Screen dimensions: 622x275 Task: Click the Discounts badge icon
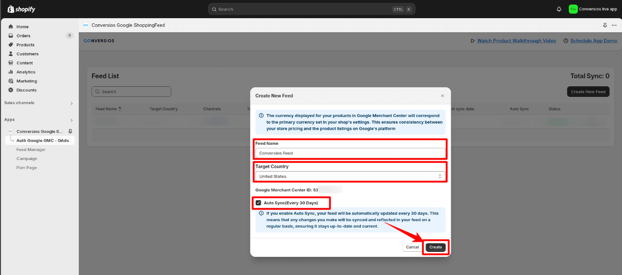(11, 90)
